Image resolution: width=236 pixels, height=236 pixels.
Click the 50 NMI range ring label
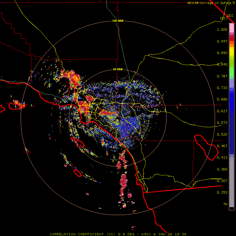click(118, 69)
